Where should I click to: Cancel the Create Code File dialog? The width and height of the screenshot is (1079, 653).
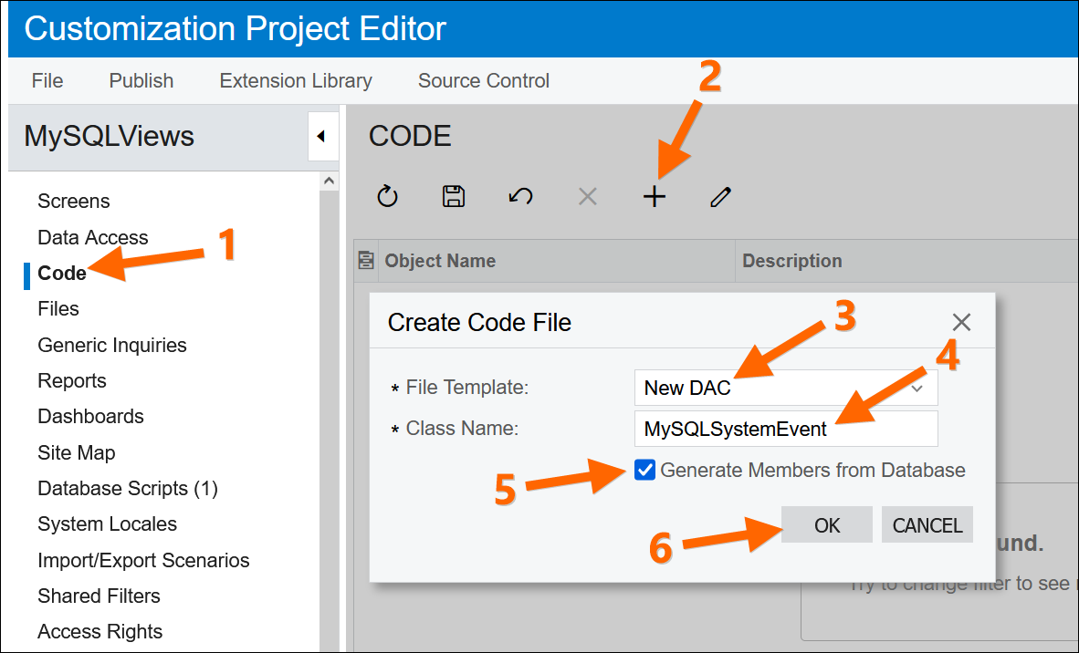pos(927,524)
